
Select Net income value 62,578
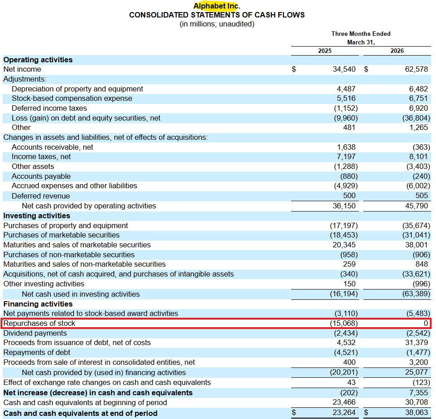416,69
